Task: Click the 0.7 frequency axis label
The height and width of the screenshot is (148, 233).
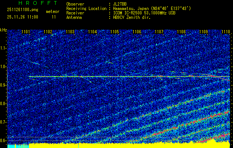Action: pos(3,122)
